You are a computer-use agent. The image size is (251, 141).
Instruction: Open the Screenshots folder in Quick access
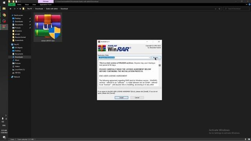(19, 40)
